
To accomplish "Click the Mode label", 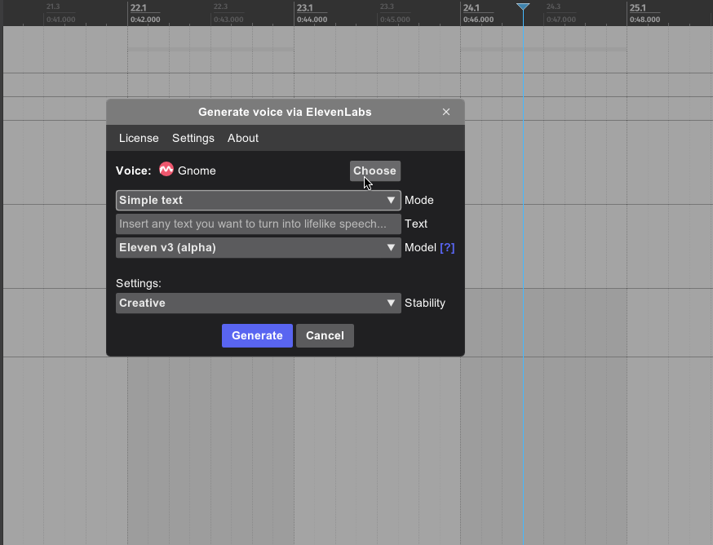I will pos(418,200).
